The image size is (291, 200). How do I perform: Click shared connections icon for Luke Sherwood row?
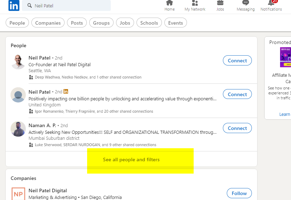(x=31, y=145)
